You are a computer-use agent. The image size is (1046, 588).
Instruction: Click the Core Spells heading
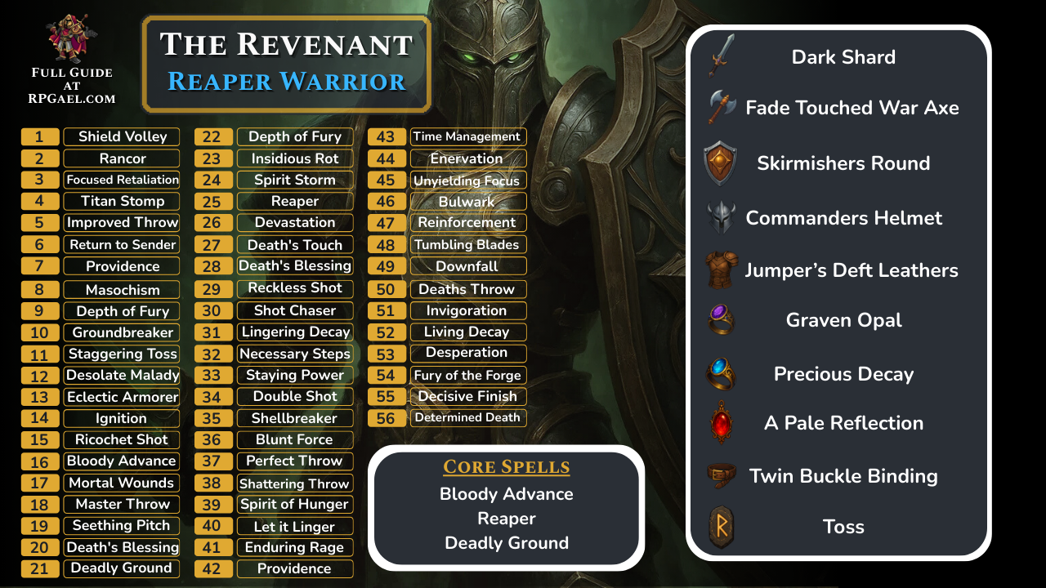pos(507,467)
